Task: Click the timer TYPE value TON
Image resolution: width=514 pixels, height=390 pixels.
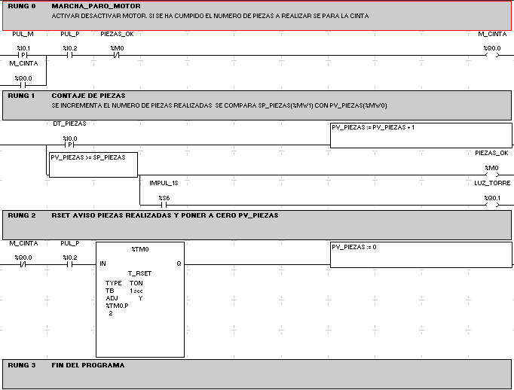Action: click(136, 283)
